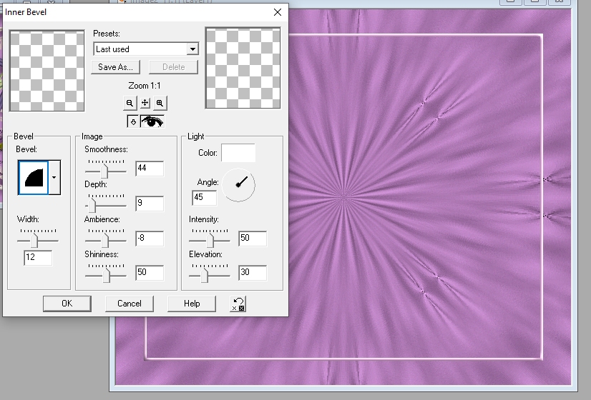Image resolution: width=591 pixels, height=400 pixels.
Task: Click the Light angle dial
Action: (239, 184)
